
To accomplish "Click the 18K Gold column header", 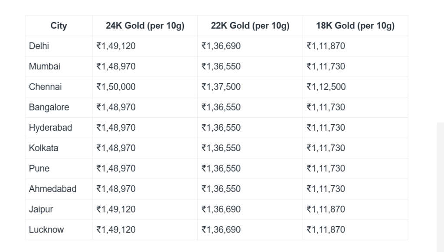I will pos(355,26).
